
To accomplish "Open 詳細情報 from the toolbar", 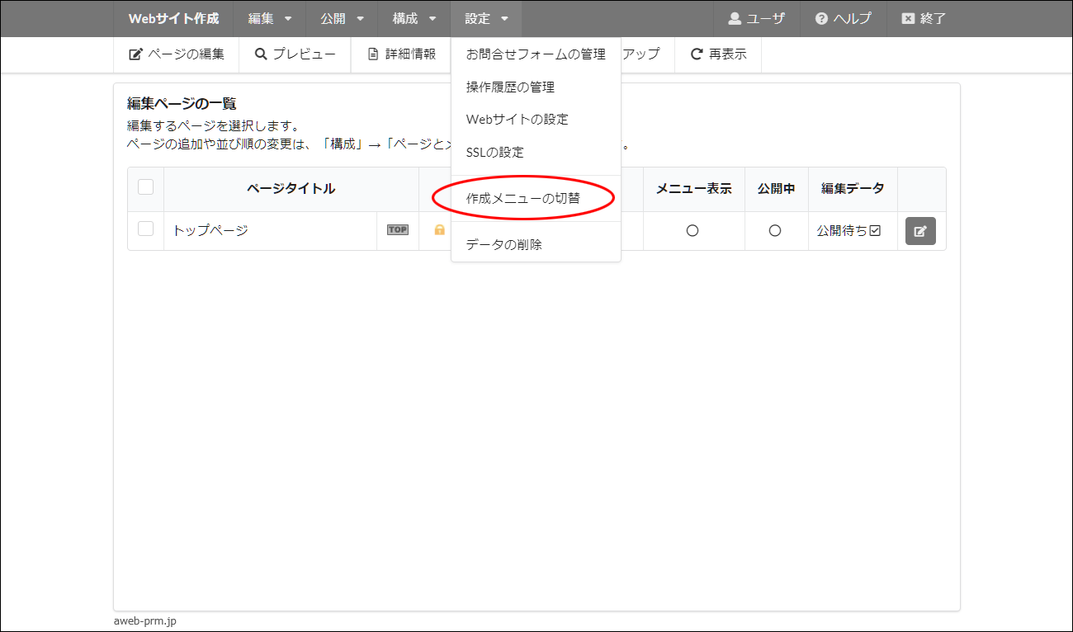I will pyautogui.click(x=402, y=54).
